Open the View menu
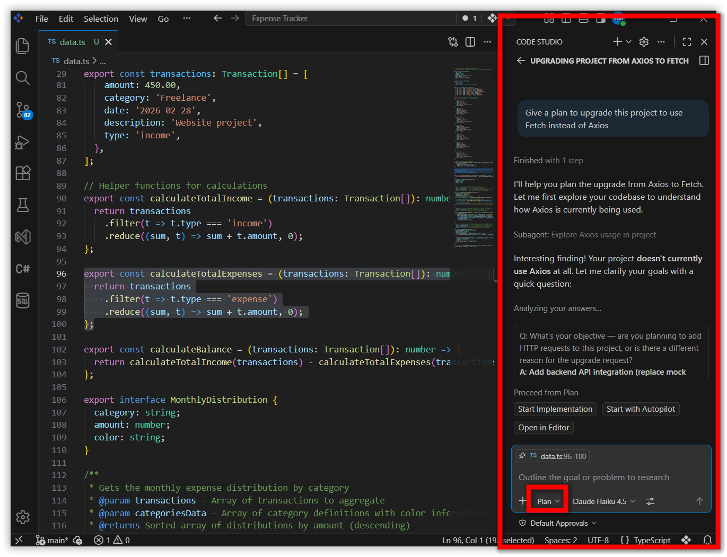Screen dimensions: 727x557 pos(138,19)
